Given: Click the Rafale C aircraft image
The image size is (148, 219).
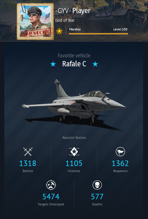Looking at the screenshot, I should [x=74, y=104].
